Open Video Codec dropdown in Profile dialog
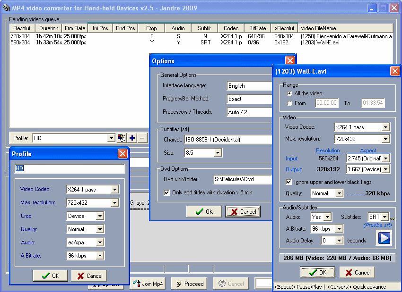The height and width of the screenshot is (292, 402). [114, 190]
